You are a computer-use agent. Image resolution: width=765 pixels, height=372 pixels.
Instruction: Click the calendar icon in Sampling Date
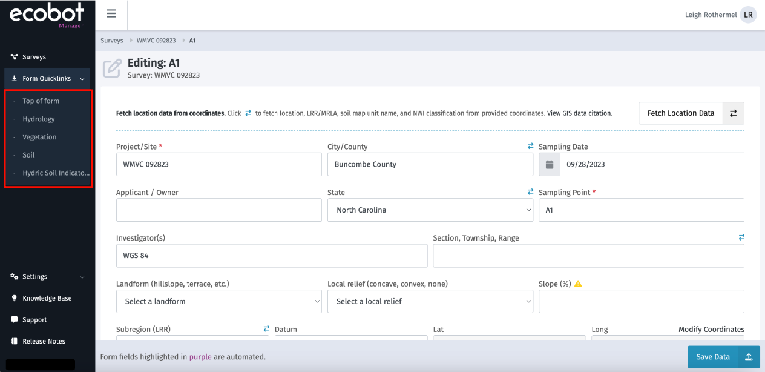pos(550,164)
